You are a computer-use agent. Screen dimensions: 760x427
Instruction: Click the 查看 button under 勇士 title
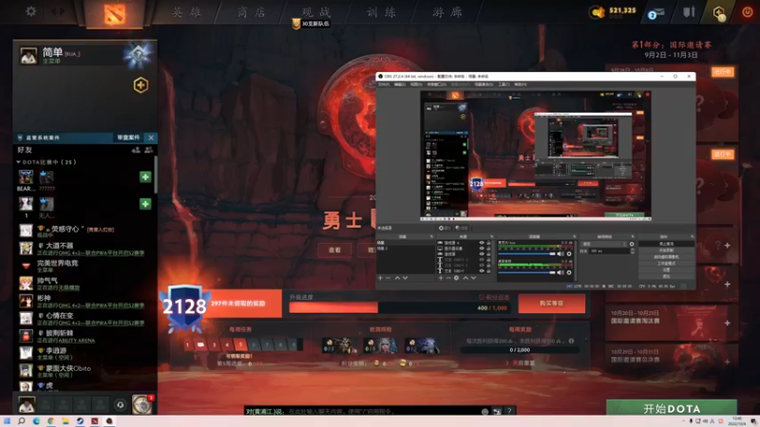coord(334,250)
